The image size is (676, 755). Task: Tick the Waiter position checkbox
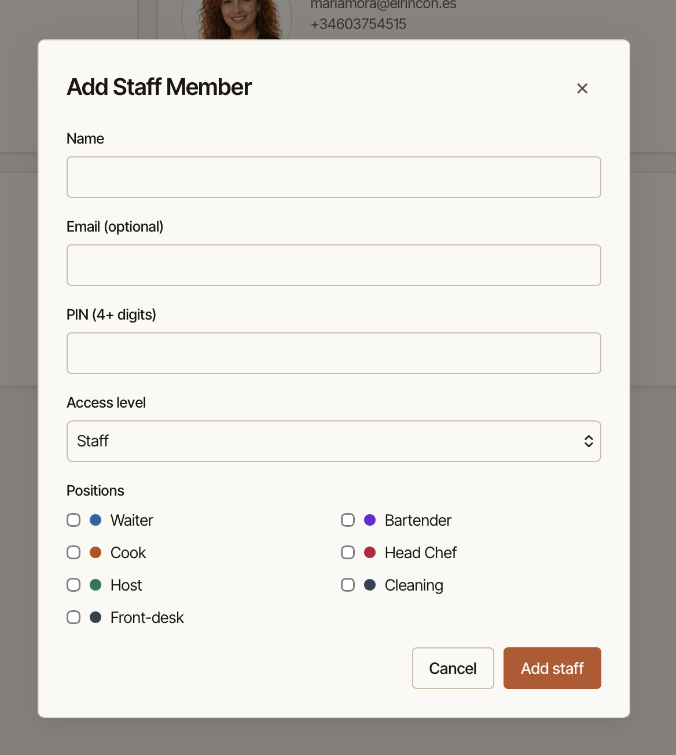pyautogui.click(x=74, y=520)
